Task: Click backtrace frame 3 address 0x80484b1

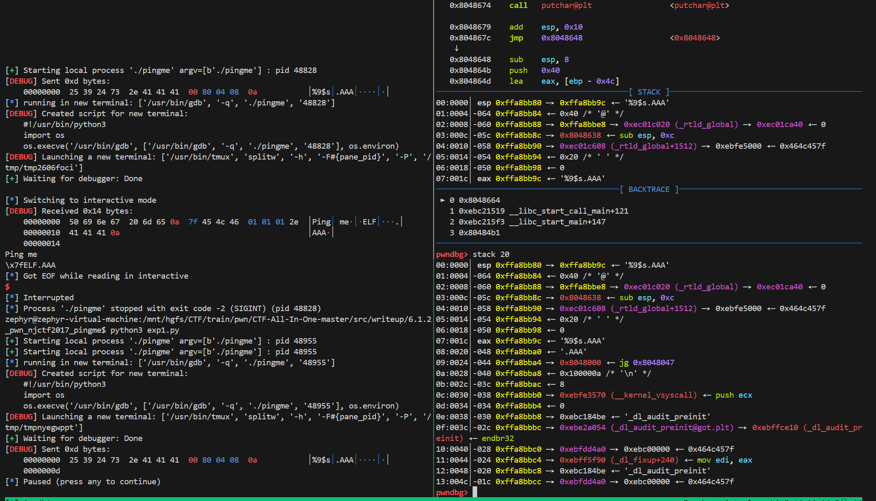Action: tap(479, 233)
